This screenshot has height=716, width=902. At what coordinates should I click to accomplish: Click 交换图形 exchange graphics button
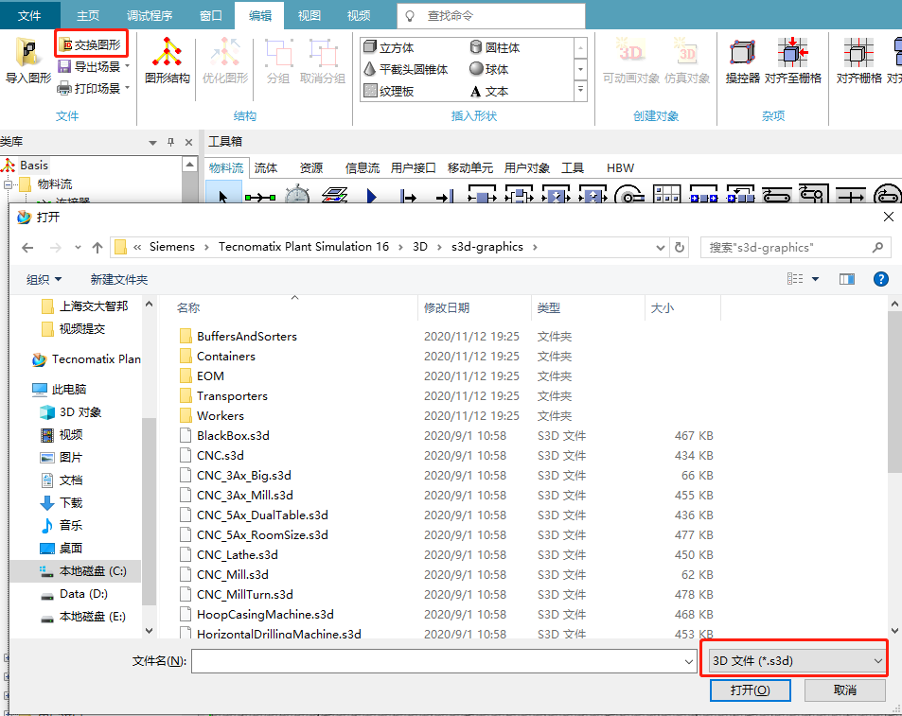91,44
